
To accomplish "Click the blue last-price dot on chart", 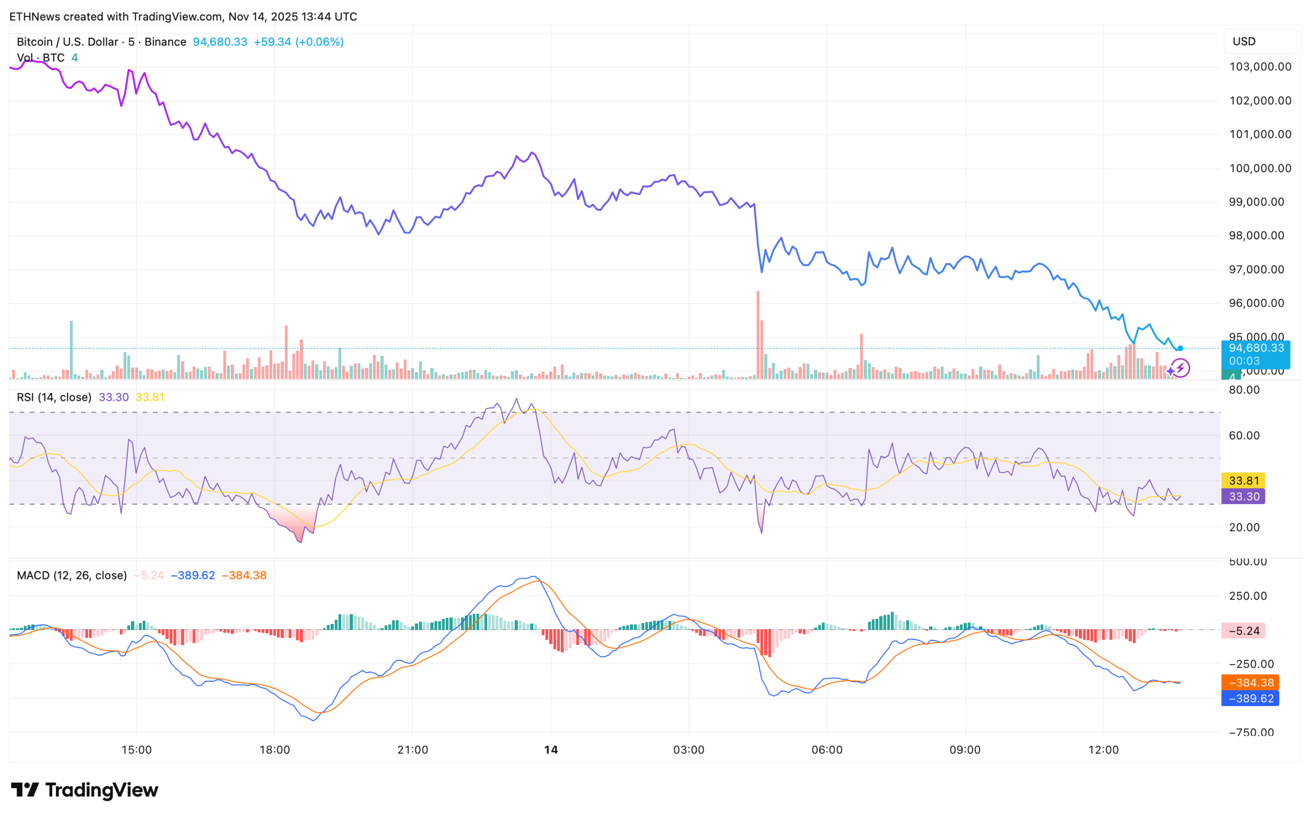I will pos(1180,349).
